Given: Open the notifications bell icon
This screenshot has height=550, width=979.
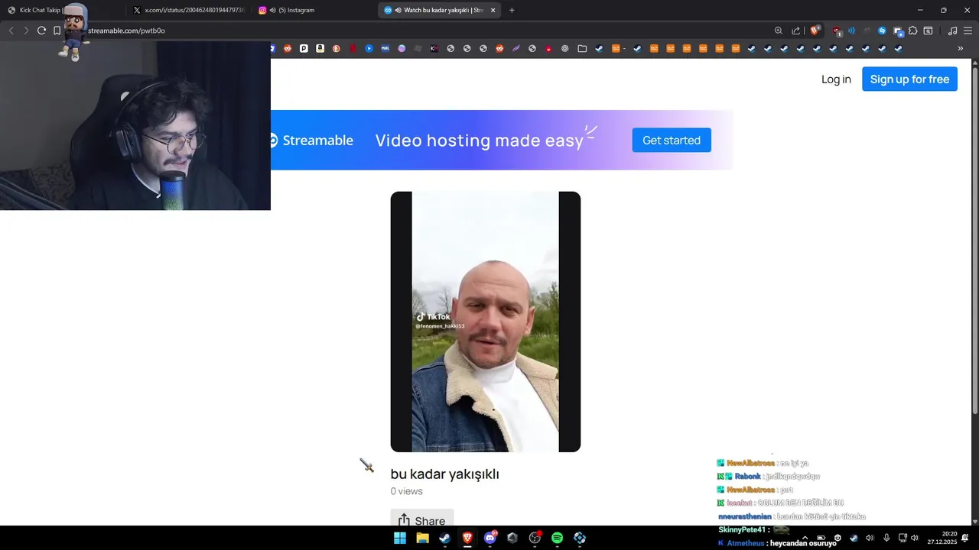Looking at the screenshot, I should point(965,538).
